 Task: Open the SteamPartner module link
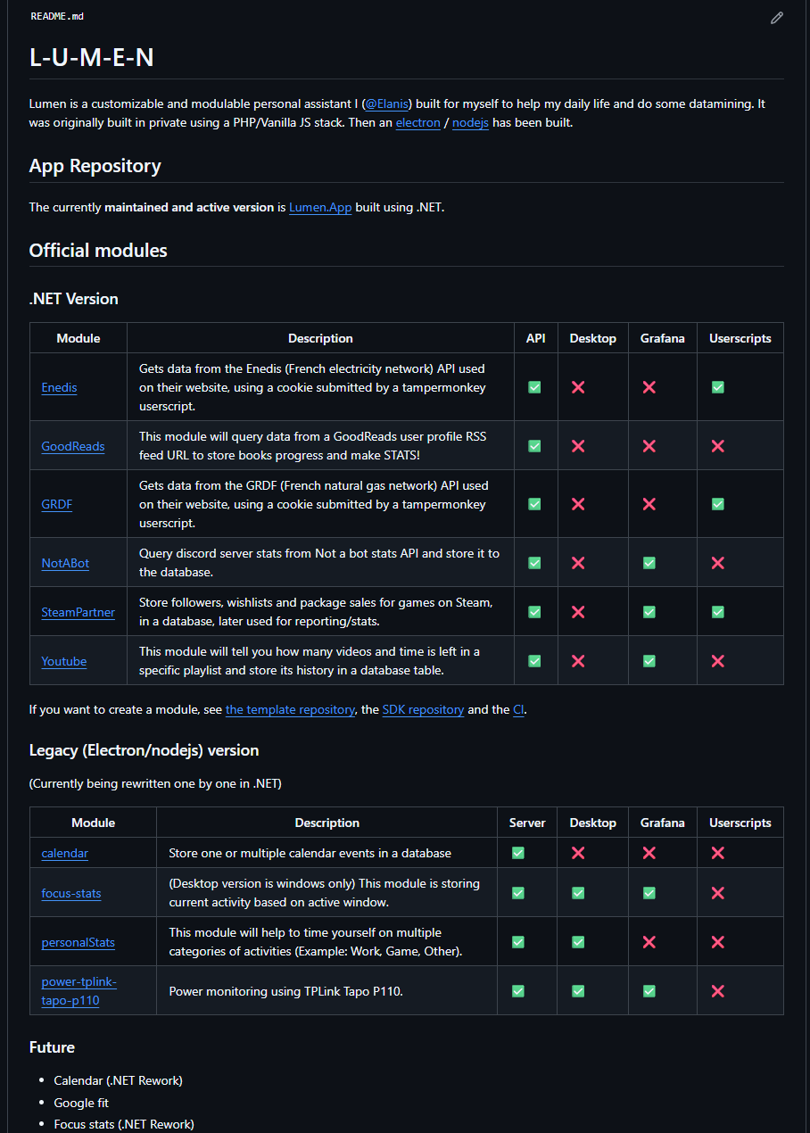pyautogui.click(x=78, y=612)
